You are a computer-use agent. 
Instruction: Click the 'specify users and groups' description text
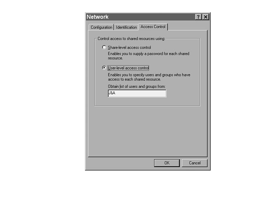tap(149, 77)
